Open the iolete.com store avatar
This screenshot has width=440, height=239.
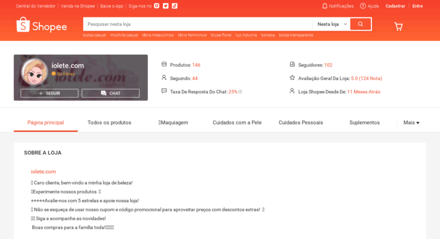(34, 72)
